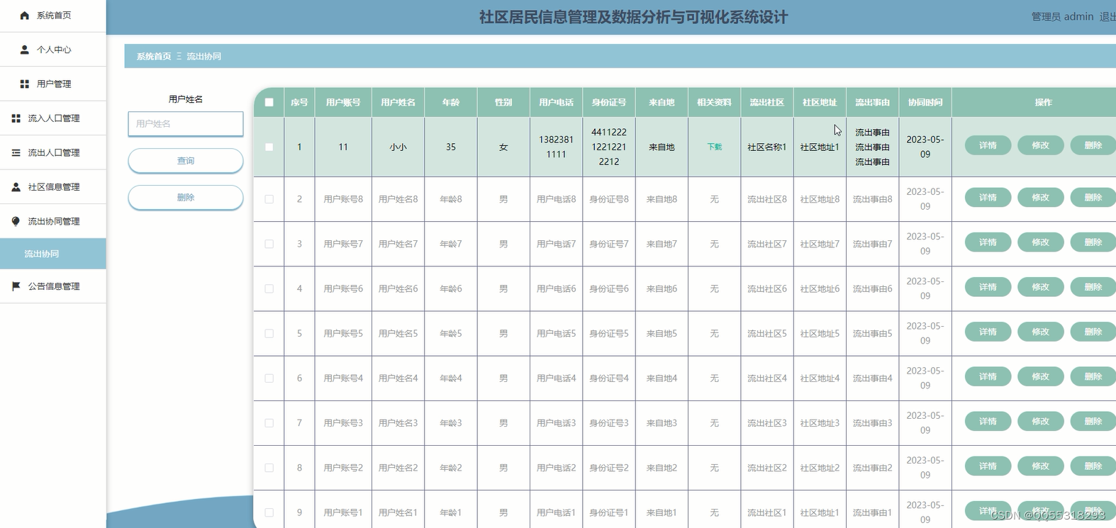Click the grid icon beside 流入人口管理

point(16,118)
